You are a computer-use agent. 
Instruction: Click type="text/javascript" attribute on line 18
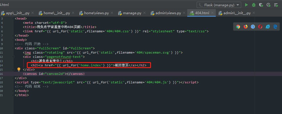[x=53, y=82]
